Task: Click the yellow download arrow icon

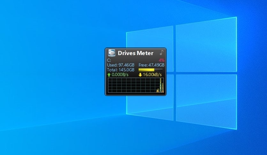Action: [x=140, y=75]
